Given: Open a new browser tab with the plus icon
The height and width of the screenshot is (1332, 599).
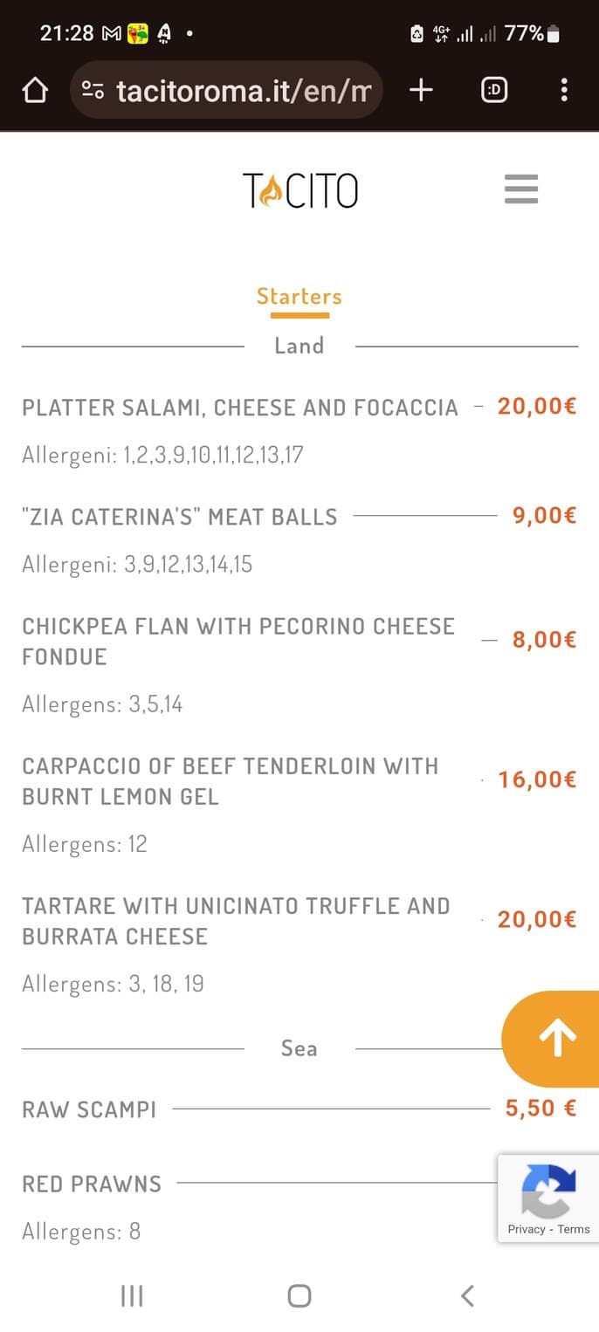Looking at the screenshot, I should pyautogui.click(x=420, y=90).
